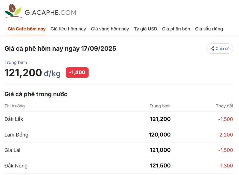239x175 pixels.
Task: Click the Đắk Nông market name
Action: click(x=16, y=166)
